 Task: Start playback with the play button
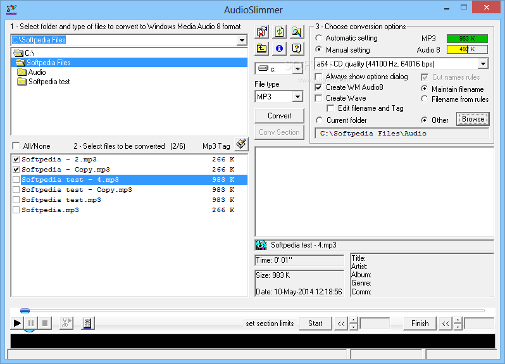tap(17, 323)
